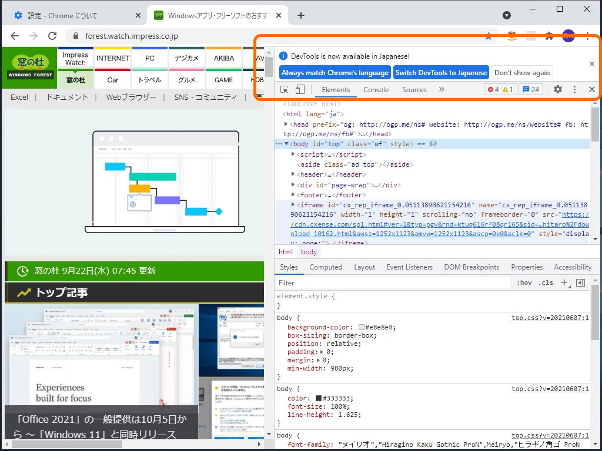Viewport: 602px width, 451px height.
Task: Expand the iframe element node
Action: coord(293,204)
